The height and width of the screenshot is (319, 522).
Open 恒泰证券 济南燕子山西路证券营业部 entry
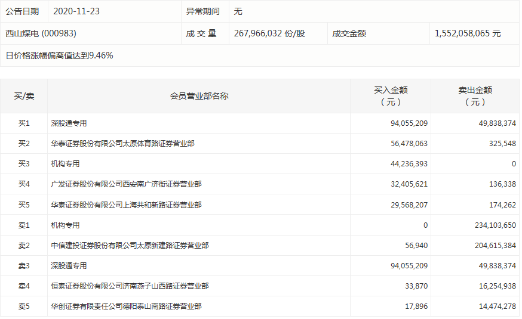pyautogui.click(x=130, y=286)
